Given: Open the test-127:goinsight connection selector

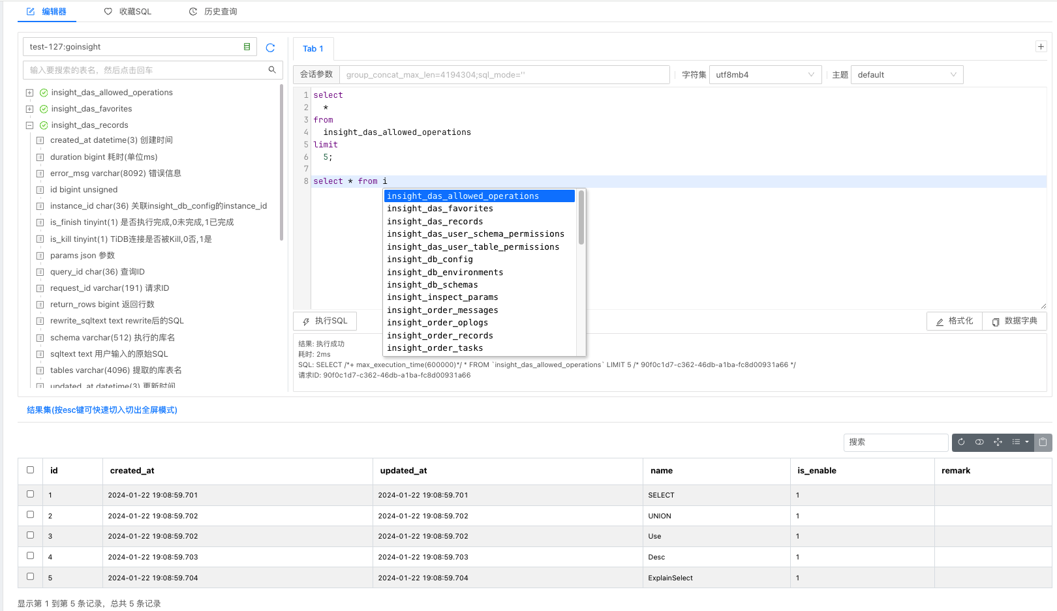Looking at the screenshot, I should (x=140, y=47).
